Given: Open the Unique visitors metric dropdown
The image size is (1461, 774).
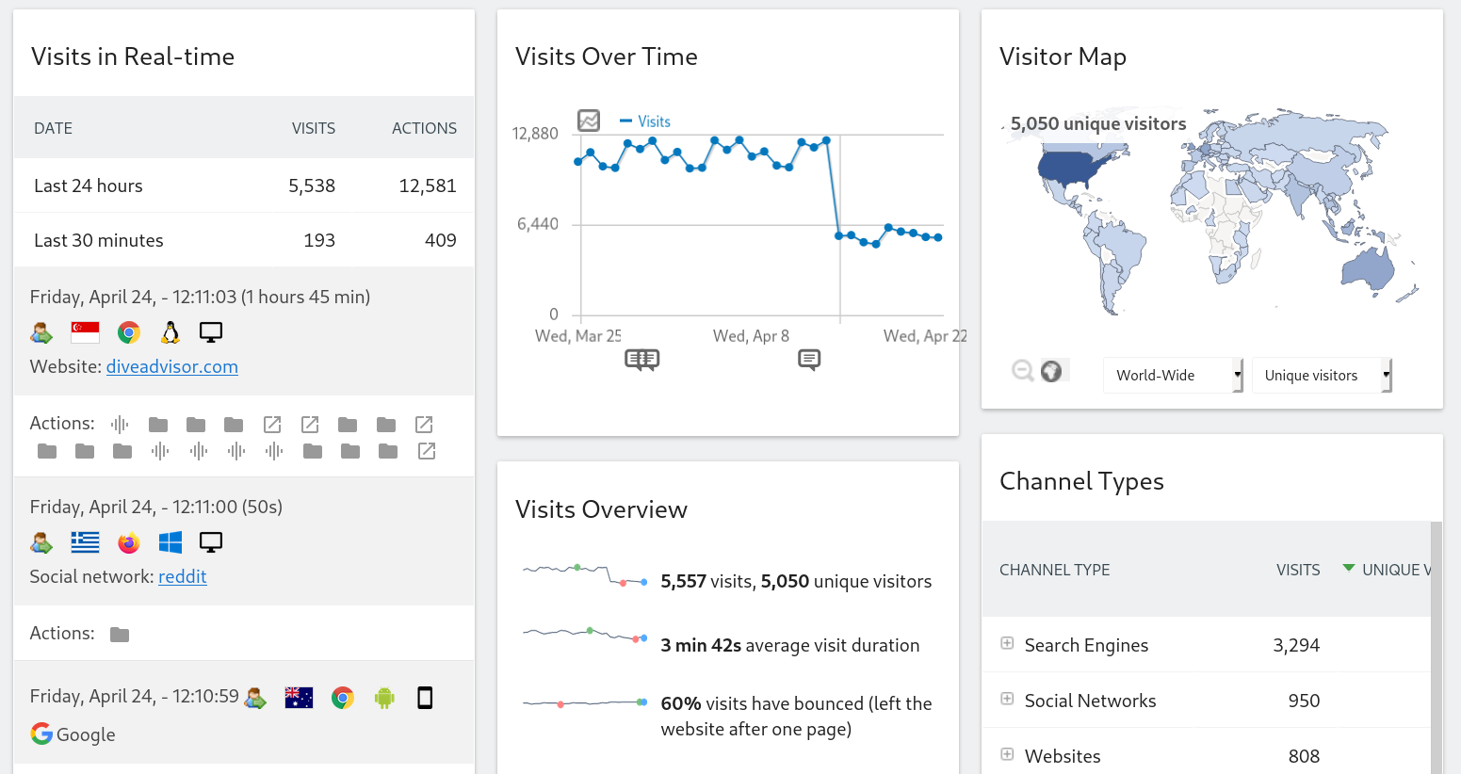Looking at the screenshot, I should coord(1321,375).
